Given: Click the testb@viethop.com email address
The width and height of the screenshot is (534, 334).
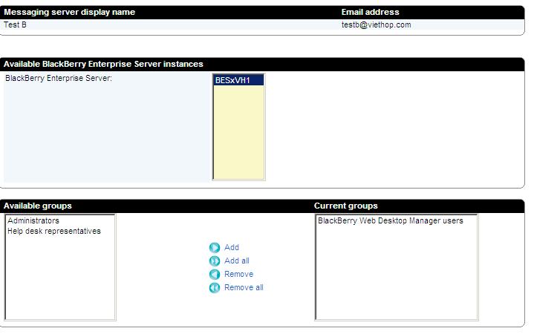Looking at the screenshot, I should pos(376,24).
